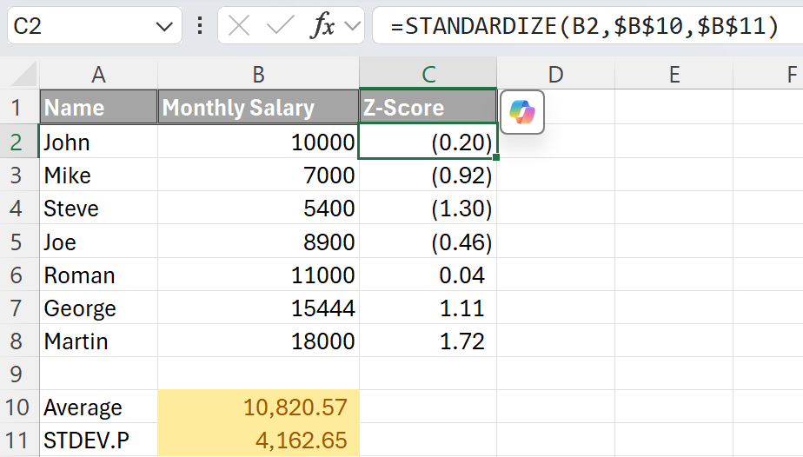Select the cell containing 'Steve'
The width and height of the screenshot is (803, 457).
point(98,209)
